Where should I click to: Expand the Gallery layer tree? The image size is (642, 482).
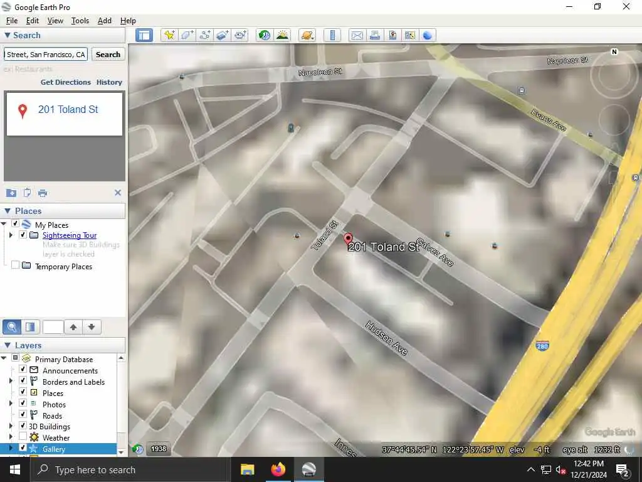pos(11,448)
